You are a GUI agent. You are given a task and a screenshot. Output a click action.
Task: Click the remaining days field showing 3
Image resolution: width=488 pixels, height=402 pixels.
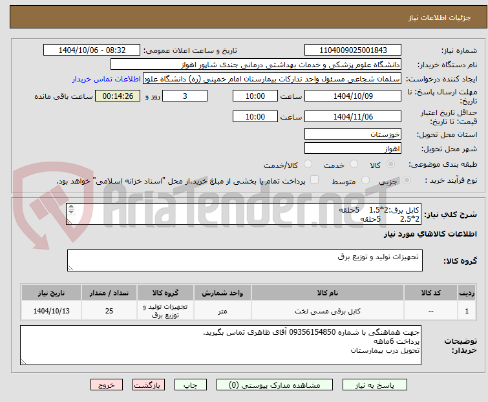pos(185,96)
